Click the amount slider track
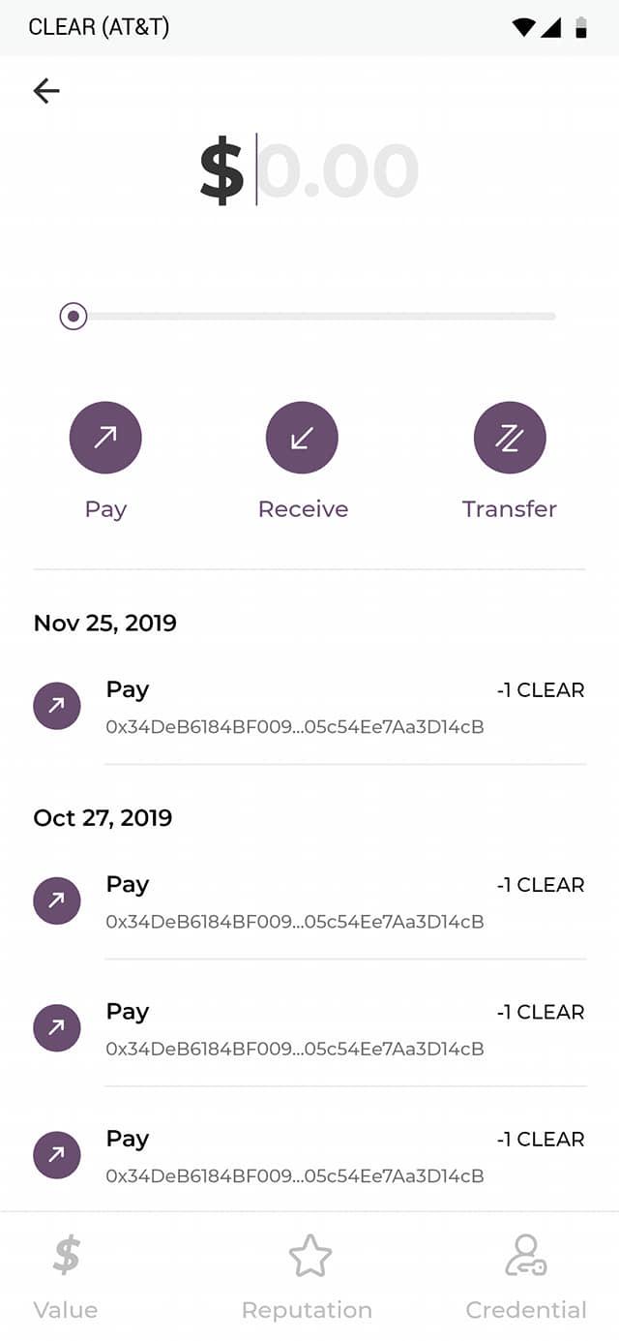Screen dimensions: 619x1341 click(319, 316)
